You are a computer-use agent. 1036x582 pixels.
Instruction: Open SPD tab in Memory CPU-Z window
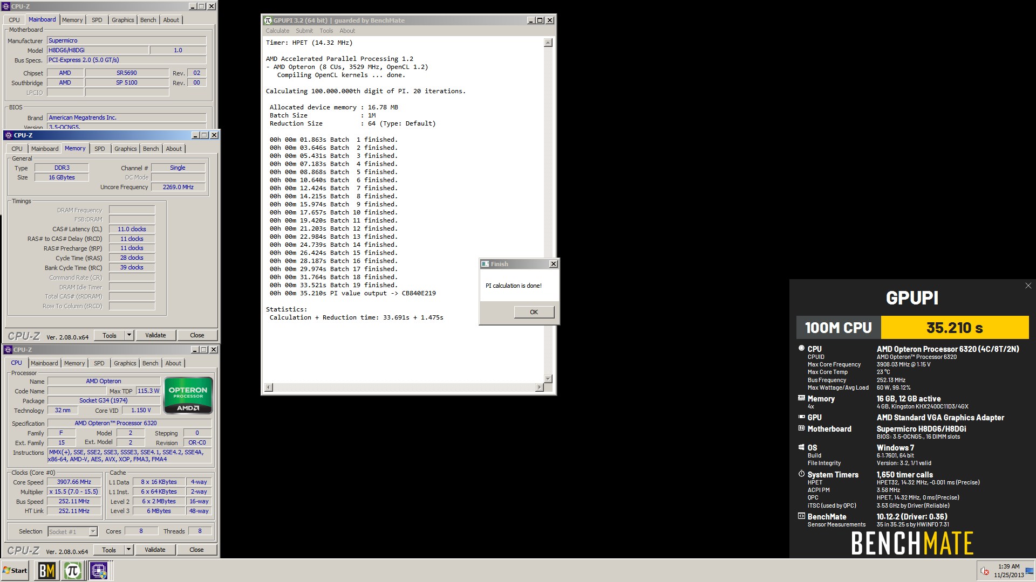tap(100, 149)
